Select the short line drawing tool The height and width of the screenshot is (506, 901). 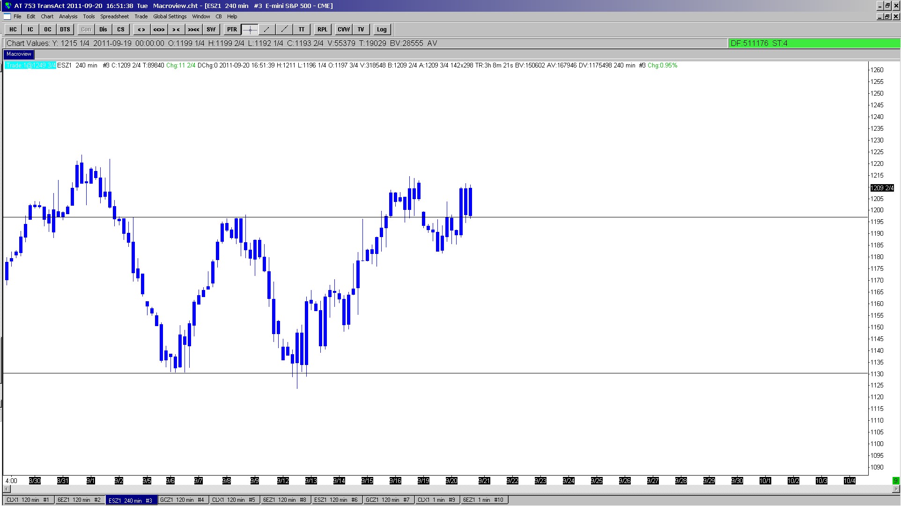click(x=267, y=30)
